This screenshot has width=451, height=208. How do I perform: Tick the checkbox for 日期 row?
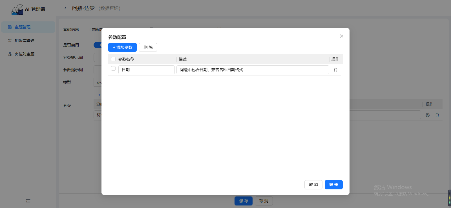pos(113,68)
